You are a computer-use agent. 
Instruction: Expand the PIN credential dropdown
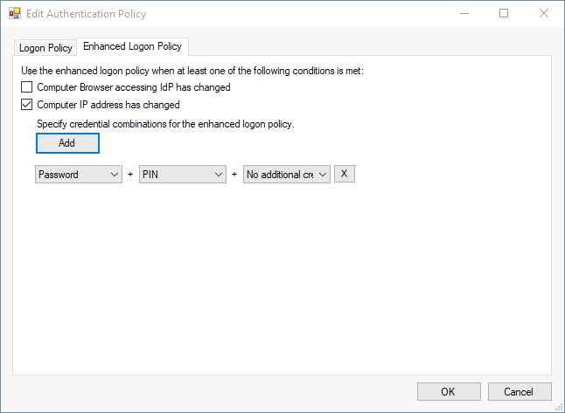pyautogui.click(x=183, y=175)
